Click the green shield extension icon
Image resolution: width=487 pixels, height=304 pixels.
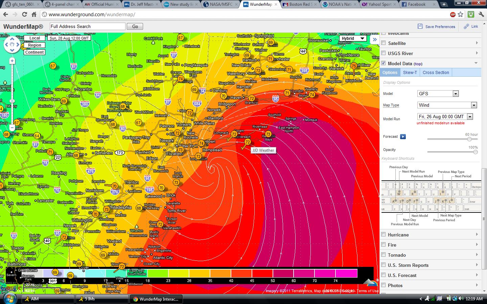[470, 15]
